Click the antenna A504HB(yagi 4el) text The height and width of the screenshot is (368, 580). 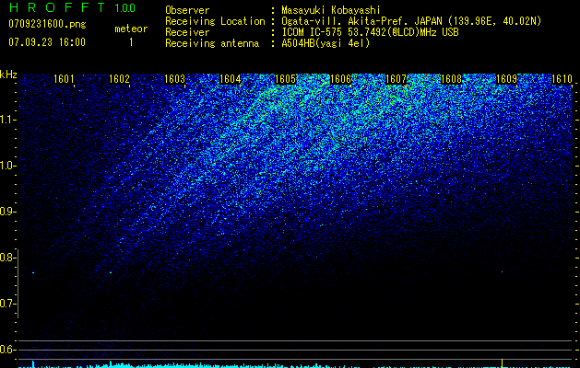(326, 43)
